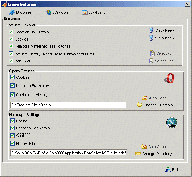Image resolution: width=192 pixels, height=177 pixels.
Task: Click View Keep icon beside Location Bar History
Action: click(151, 30)
